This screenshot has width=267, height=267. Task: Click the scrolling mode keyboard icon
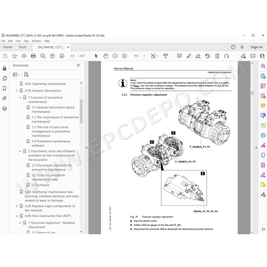165,56
